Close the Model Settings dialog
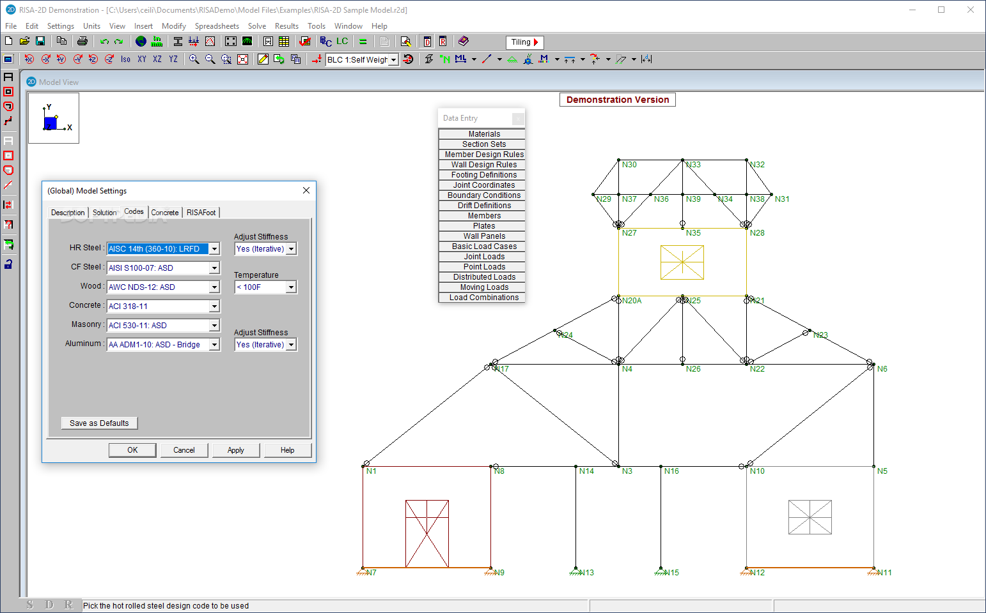Image resolution: width=986 pixels, height=613 pixels. tap(306, 190)
